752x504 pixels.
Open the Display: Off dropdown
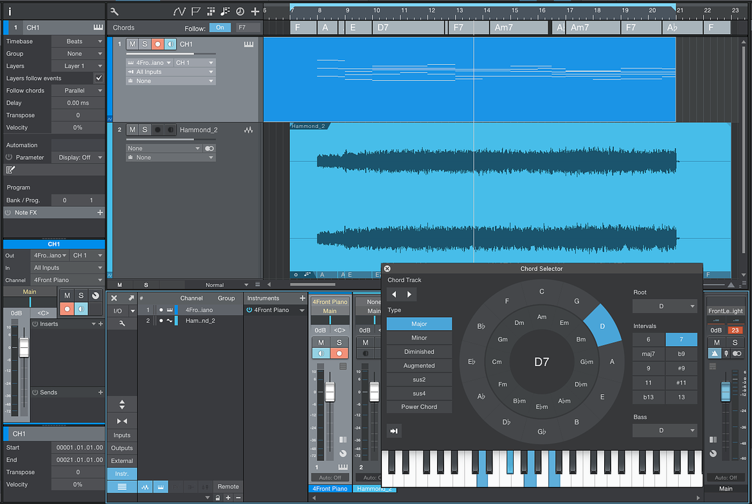[x=78, y=157]
